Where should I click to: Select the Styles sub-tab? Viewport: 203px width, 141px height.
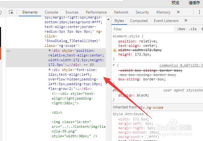119,21
